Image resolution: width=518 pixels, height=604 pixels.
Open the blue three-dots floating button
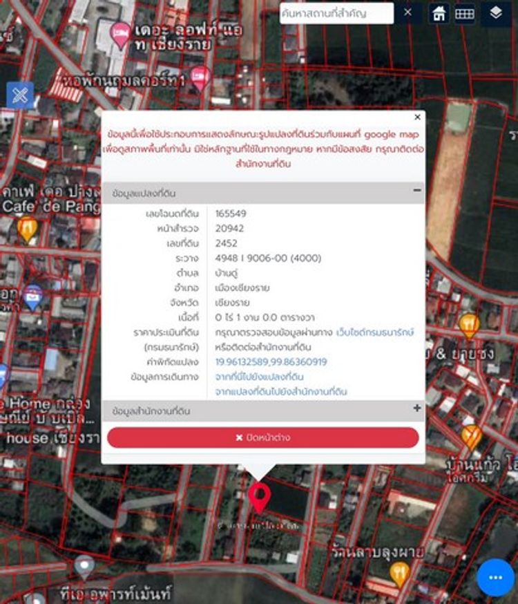coord(495,578)
